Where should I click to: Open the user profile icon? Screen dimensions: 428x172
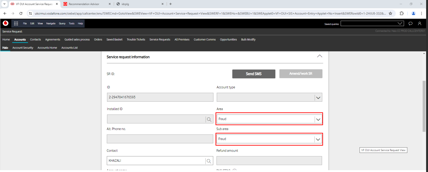tap(419, 24)
